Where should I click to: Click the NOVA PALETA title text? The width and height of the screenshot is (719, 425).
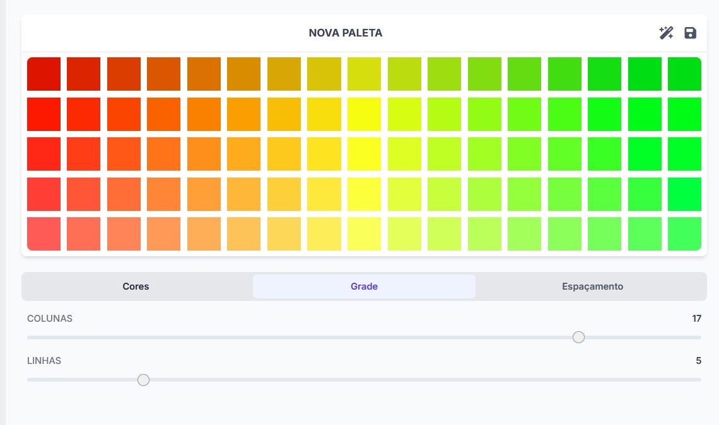click(345, 33)
